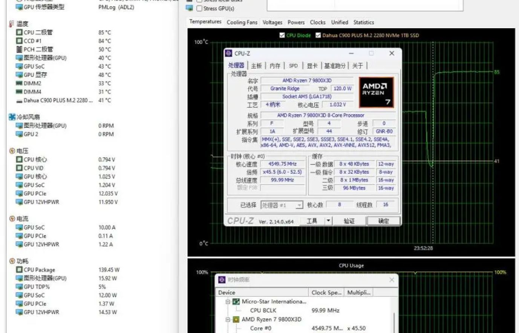519x333 pixels.
Task: Click the 三级 cache value 96 MBytes
Action: point(354,188)
